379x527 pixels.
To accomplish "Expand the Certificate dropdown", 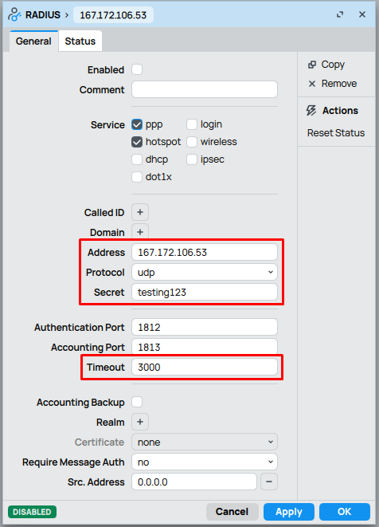I will (x=205, y=442).
